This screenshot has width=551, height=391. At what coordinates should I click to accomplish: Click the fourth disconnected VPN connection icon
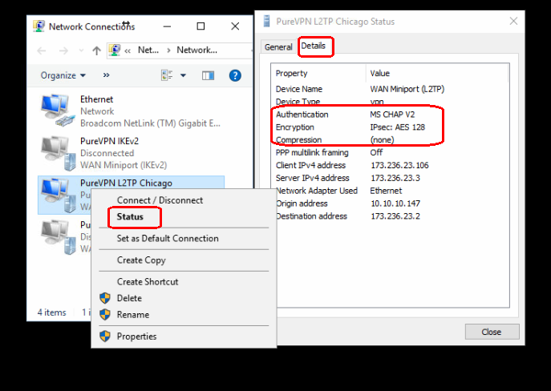tap(58, 237)
